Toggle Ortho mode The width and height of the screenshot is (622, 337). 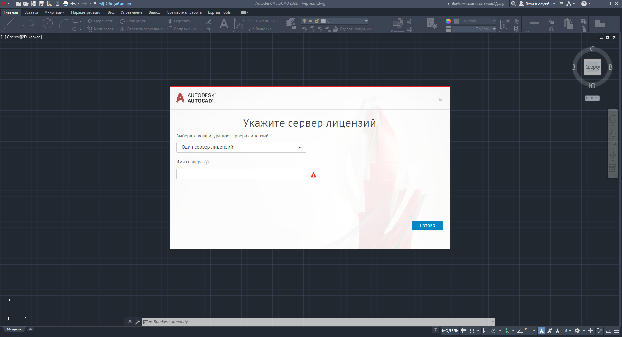point(485,331)
